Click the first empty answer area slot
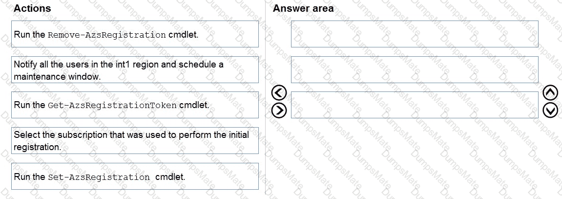Image resolution: width=562 pixels, height=199 pixels. click(x=415, y=34)
